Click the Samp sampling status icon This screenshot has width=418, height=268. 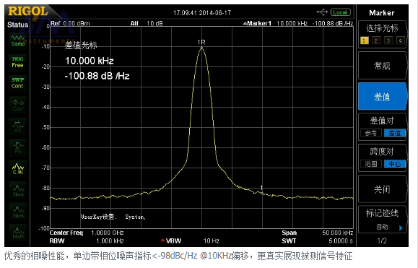click(x=17, y=40)
